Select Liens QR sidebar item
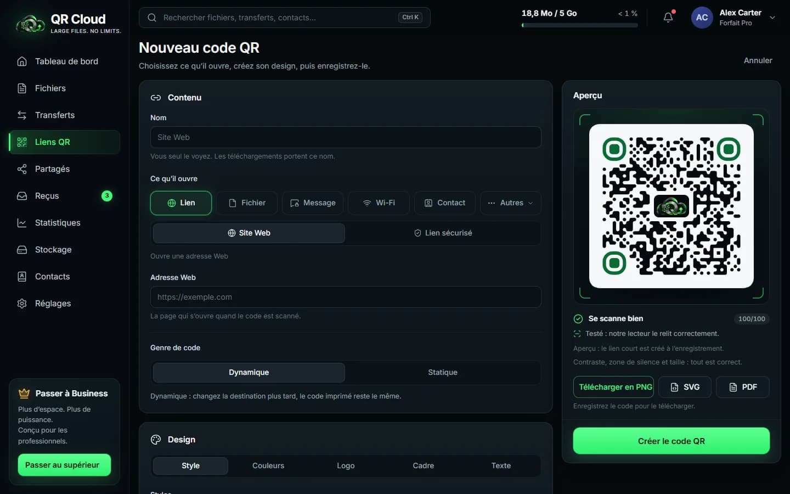The image size is (790, 494). coord(64,142)
